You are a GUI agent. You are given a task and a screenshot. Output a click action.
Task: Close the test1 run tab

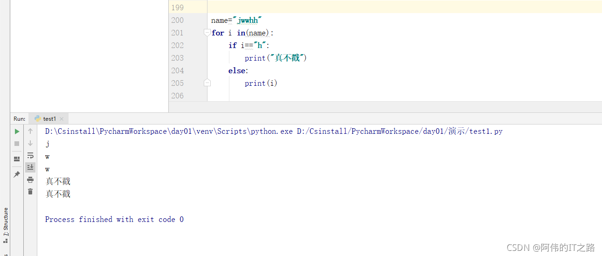click(x=62, y=119)
